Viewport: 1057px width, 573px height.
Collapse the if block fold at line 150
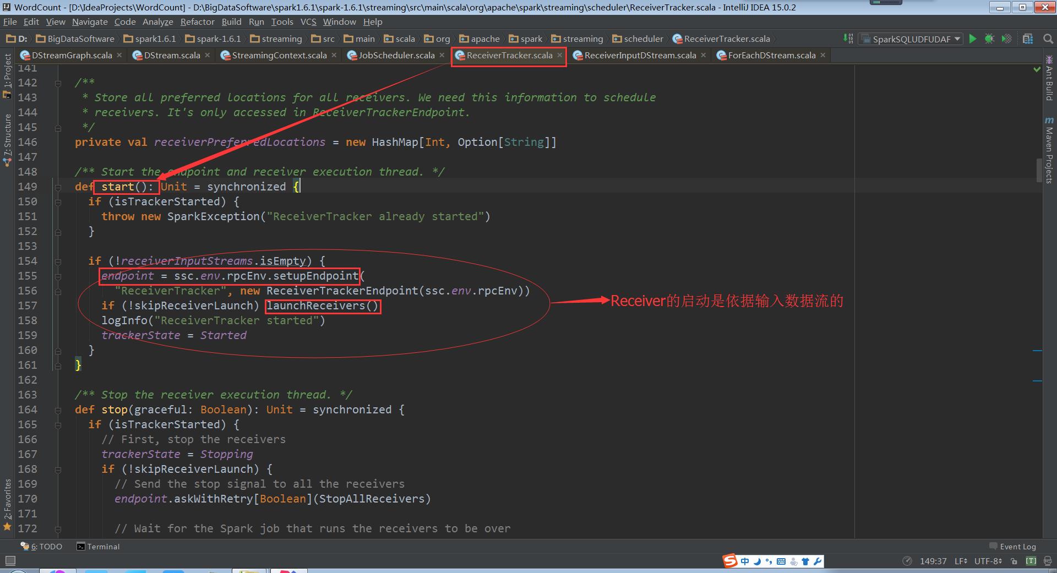tap(58, 202)
